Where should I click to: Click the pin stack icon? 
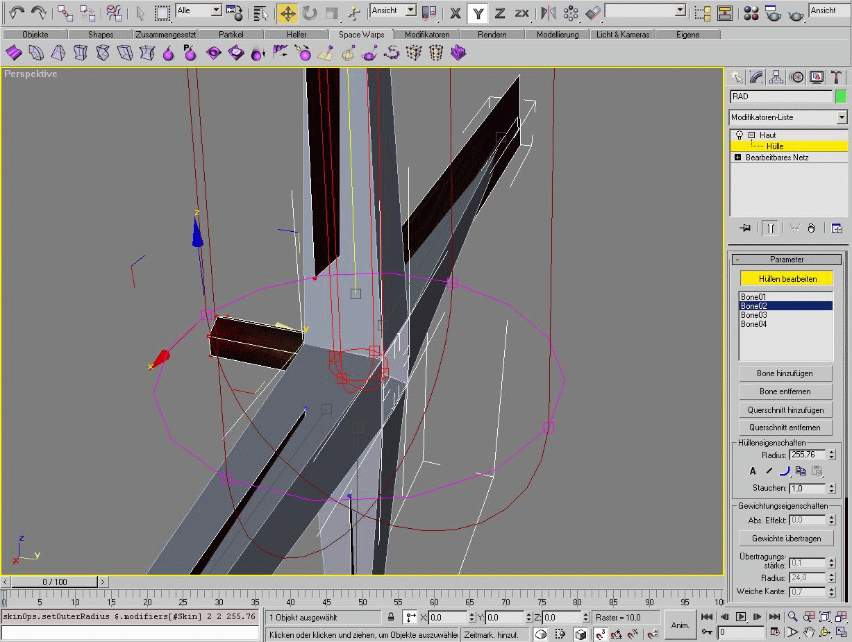pos(745,228)
